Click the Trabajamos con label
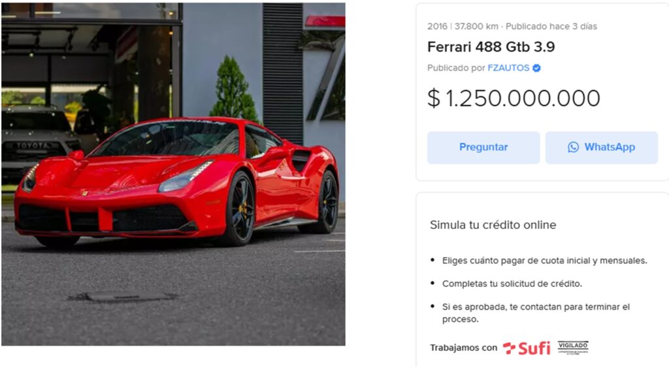This screenshot has height=367, width=669. [x=463, y=348]
